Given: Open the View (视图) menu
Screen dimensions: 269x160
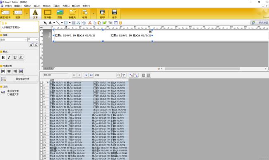Looking at the screenshot, I should pyautogui.click(x=27, y=6).
